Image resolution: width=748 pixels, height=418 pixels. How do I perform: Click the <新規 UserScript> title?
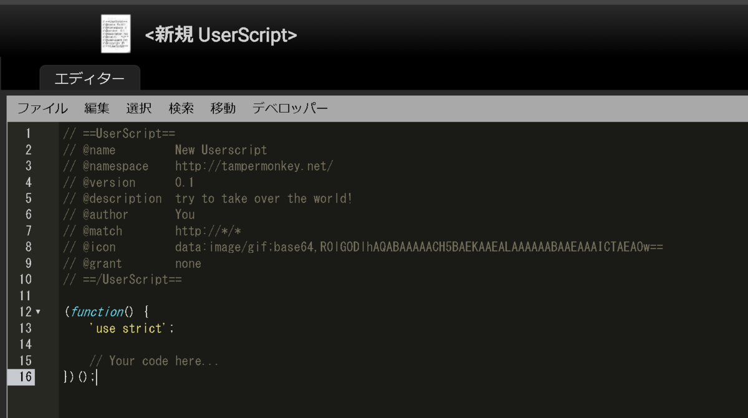[x=221, y=36]
